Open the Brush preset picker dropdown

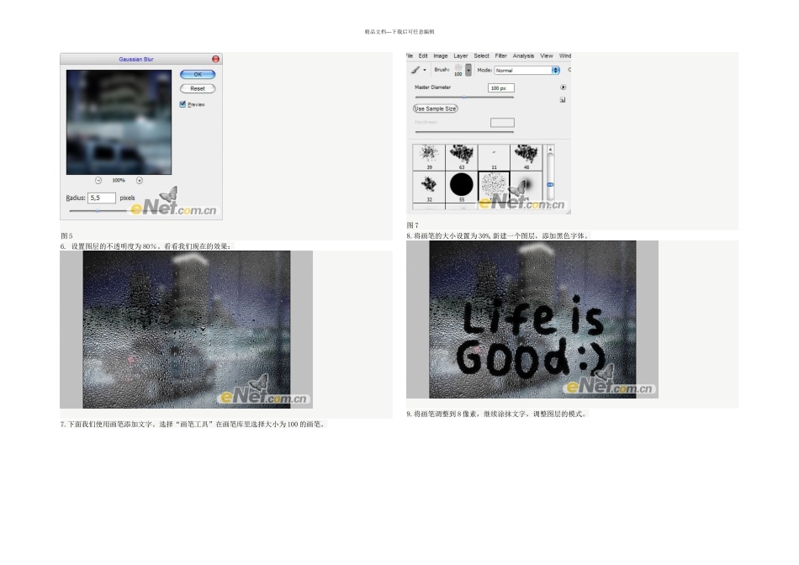(468, 70)
